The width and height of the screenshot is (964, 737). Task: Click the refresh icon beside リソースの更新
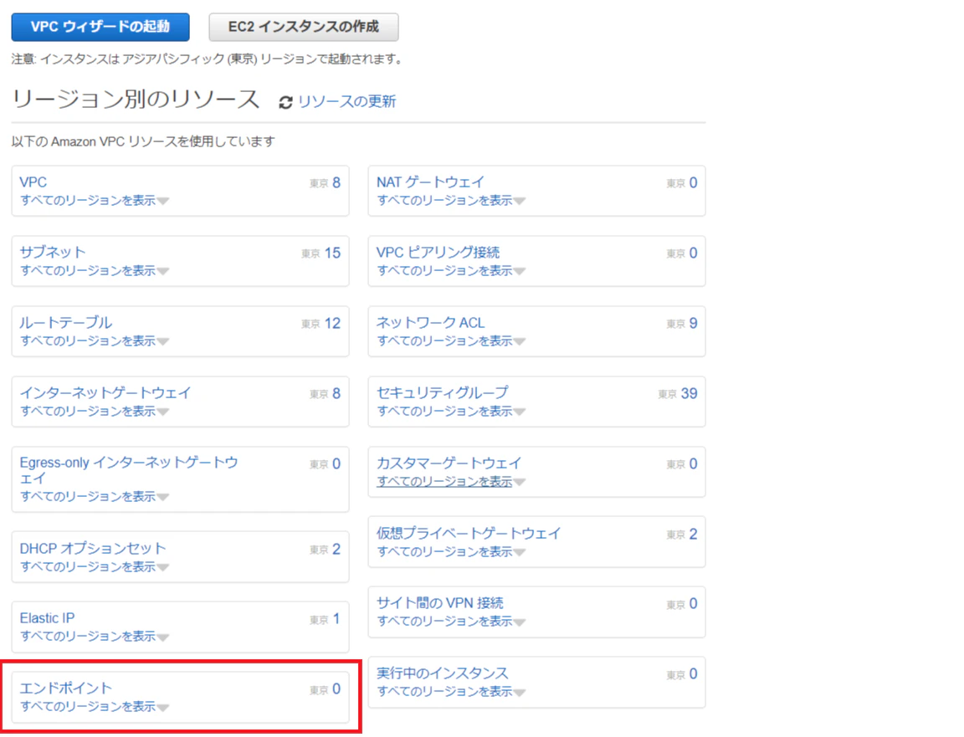click(285, 102)
